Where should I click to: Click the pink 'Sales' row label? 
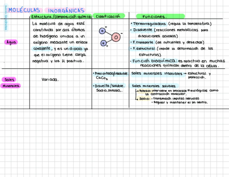(9, 80)
